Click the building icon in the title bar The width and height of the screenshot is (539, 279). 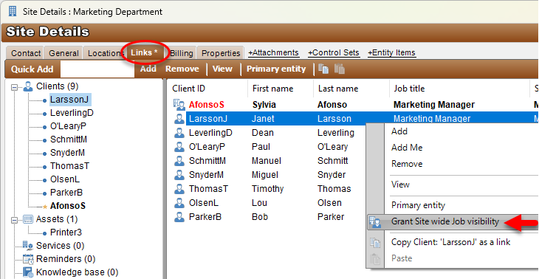coord(13,11)
